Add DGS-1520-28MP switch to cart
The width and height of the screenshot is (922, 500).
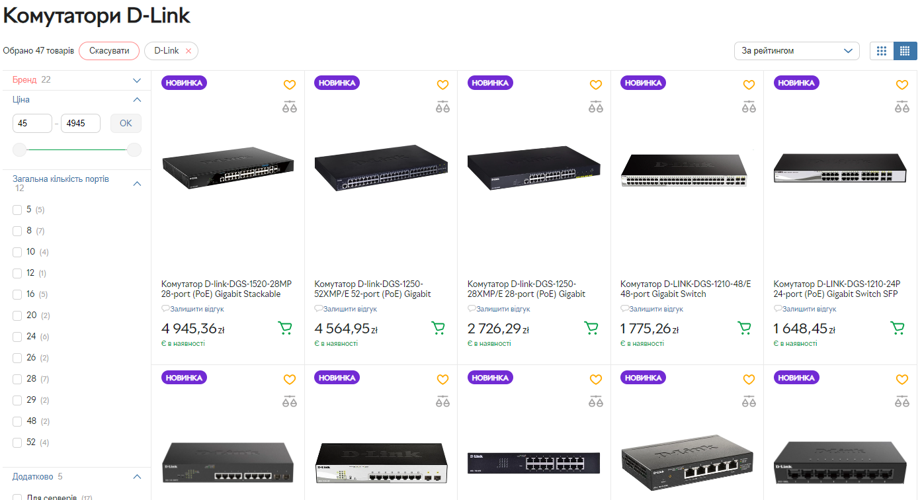[285, 327]
